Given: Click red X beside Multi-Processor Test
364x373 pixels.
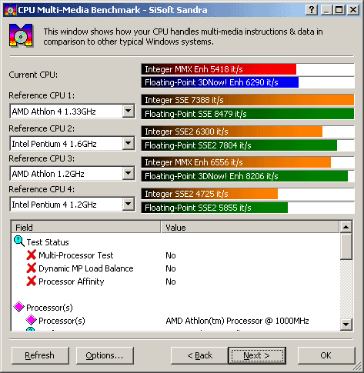Looking at the screenshot, I should 32,255.
